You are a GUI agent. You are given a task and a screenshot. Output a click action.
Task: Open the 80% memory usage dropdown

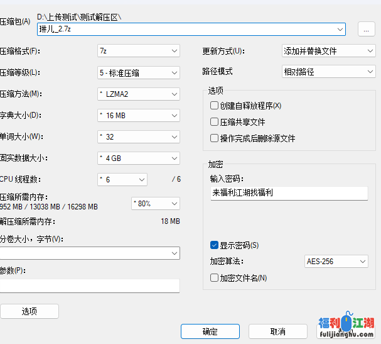[x=154, y=203]
